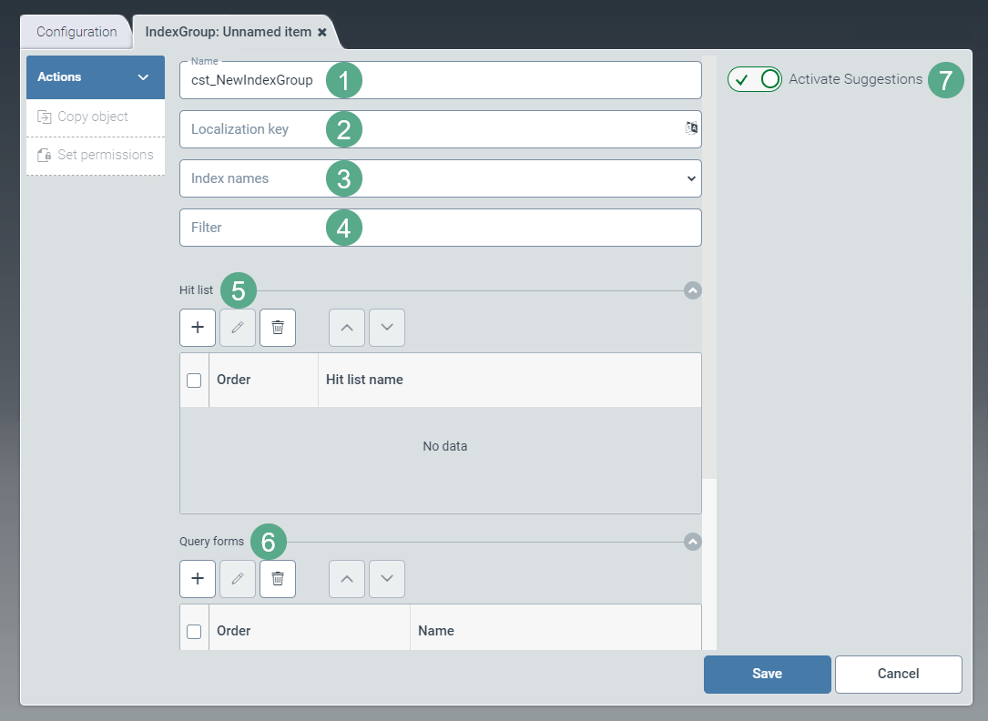
Task: Switch to the Configuration tab
Action: [x=76, y=32]
